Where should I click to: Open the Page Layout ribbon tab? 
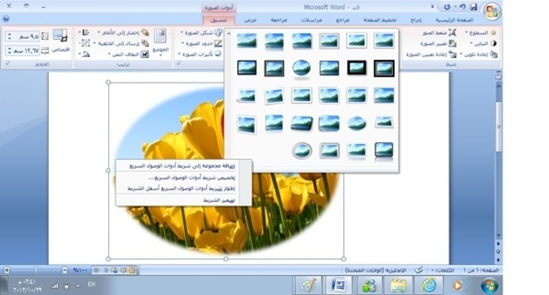tap(379, 20)
